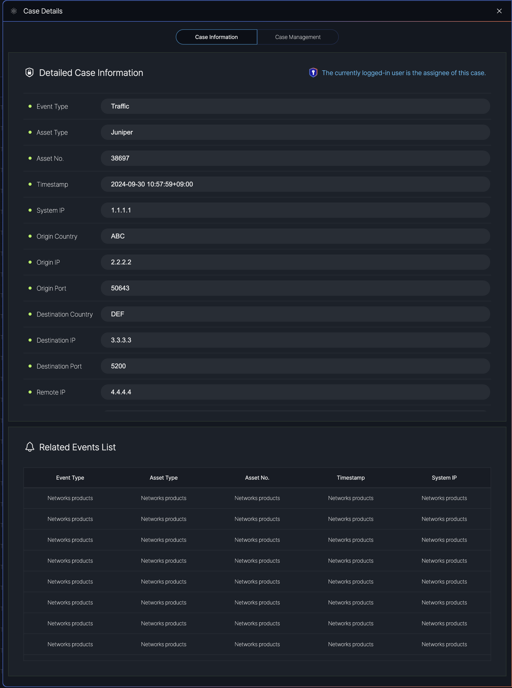Click the assignee shield key icon
The image size is (512, 688).
[x=313, y=73]
